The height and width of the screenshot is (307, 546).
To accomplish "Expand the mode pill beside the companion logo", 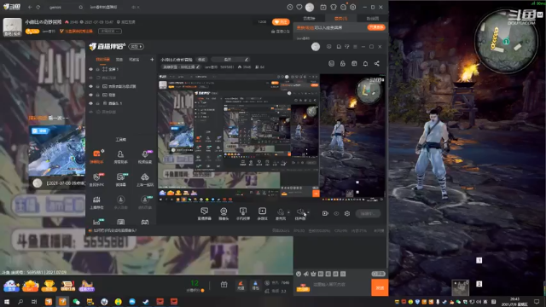I will pos(136,46).
